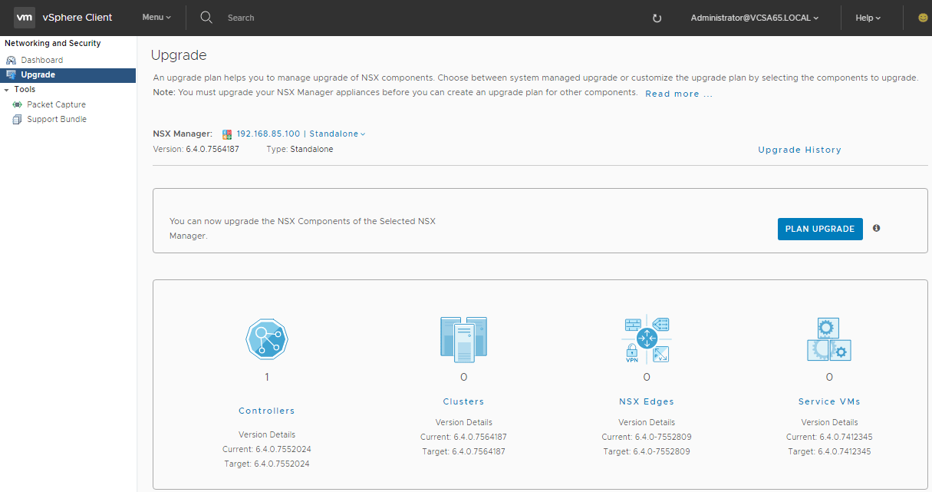This screenshot has height=492, width=932.
Task: Click the VMware vm logo
Action: [25, 17]
